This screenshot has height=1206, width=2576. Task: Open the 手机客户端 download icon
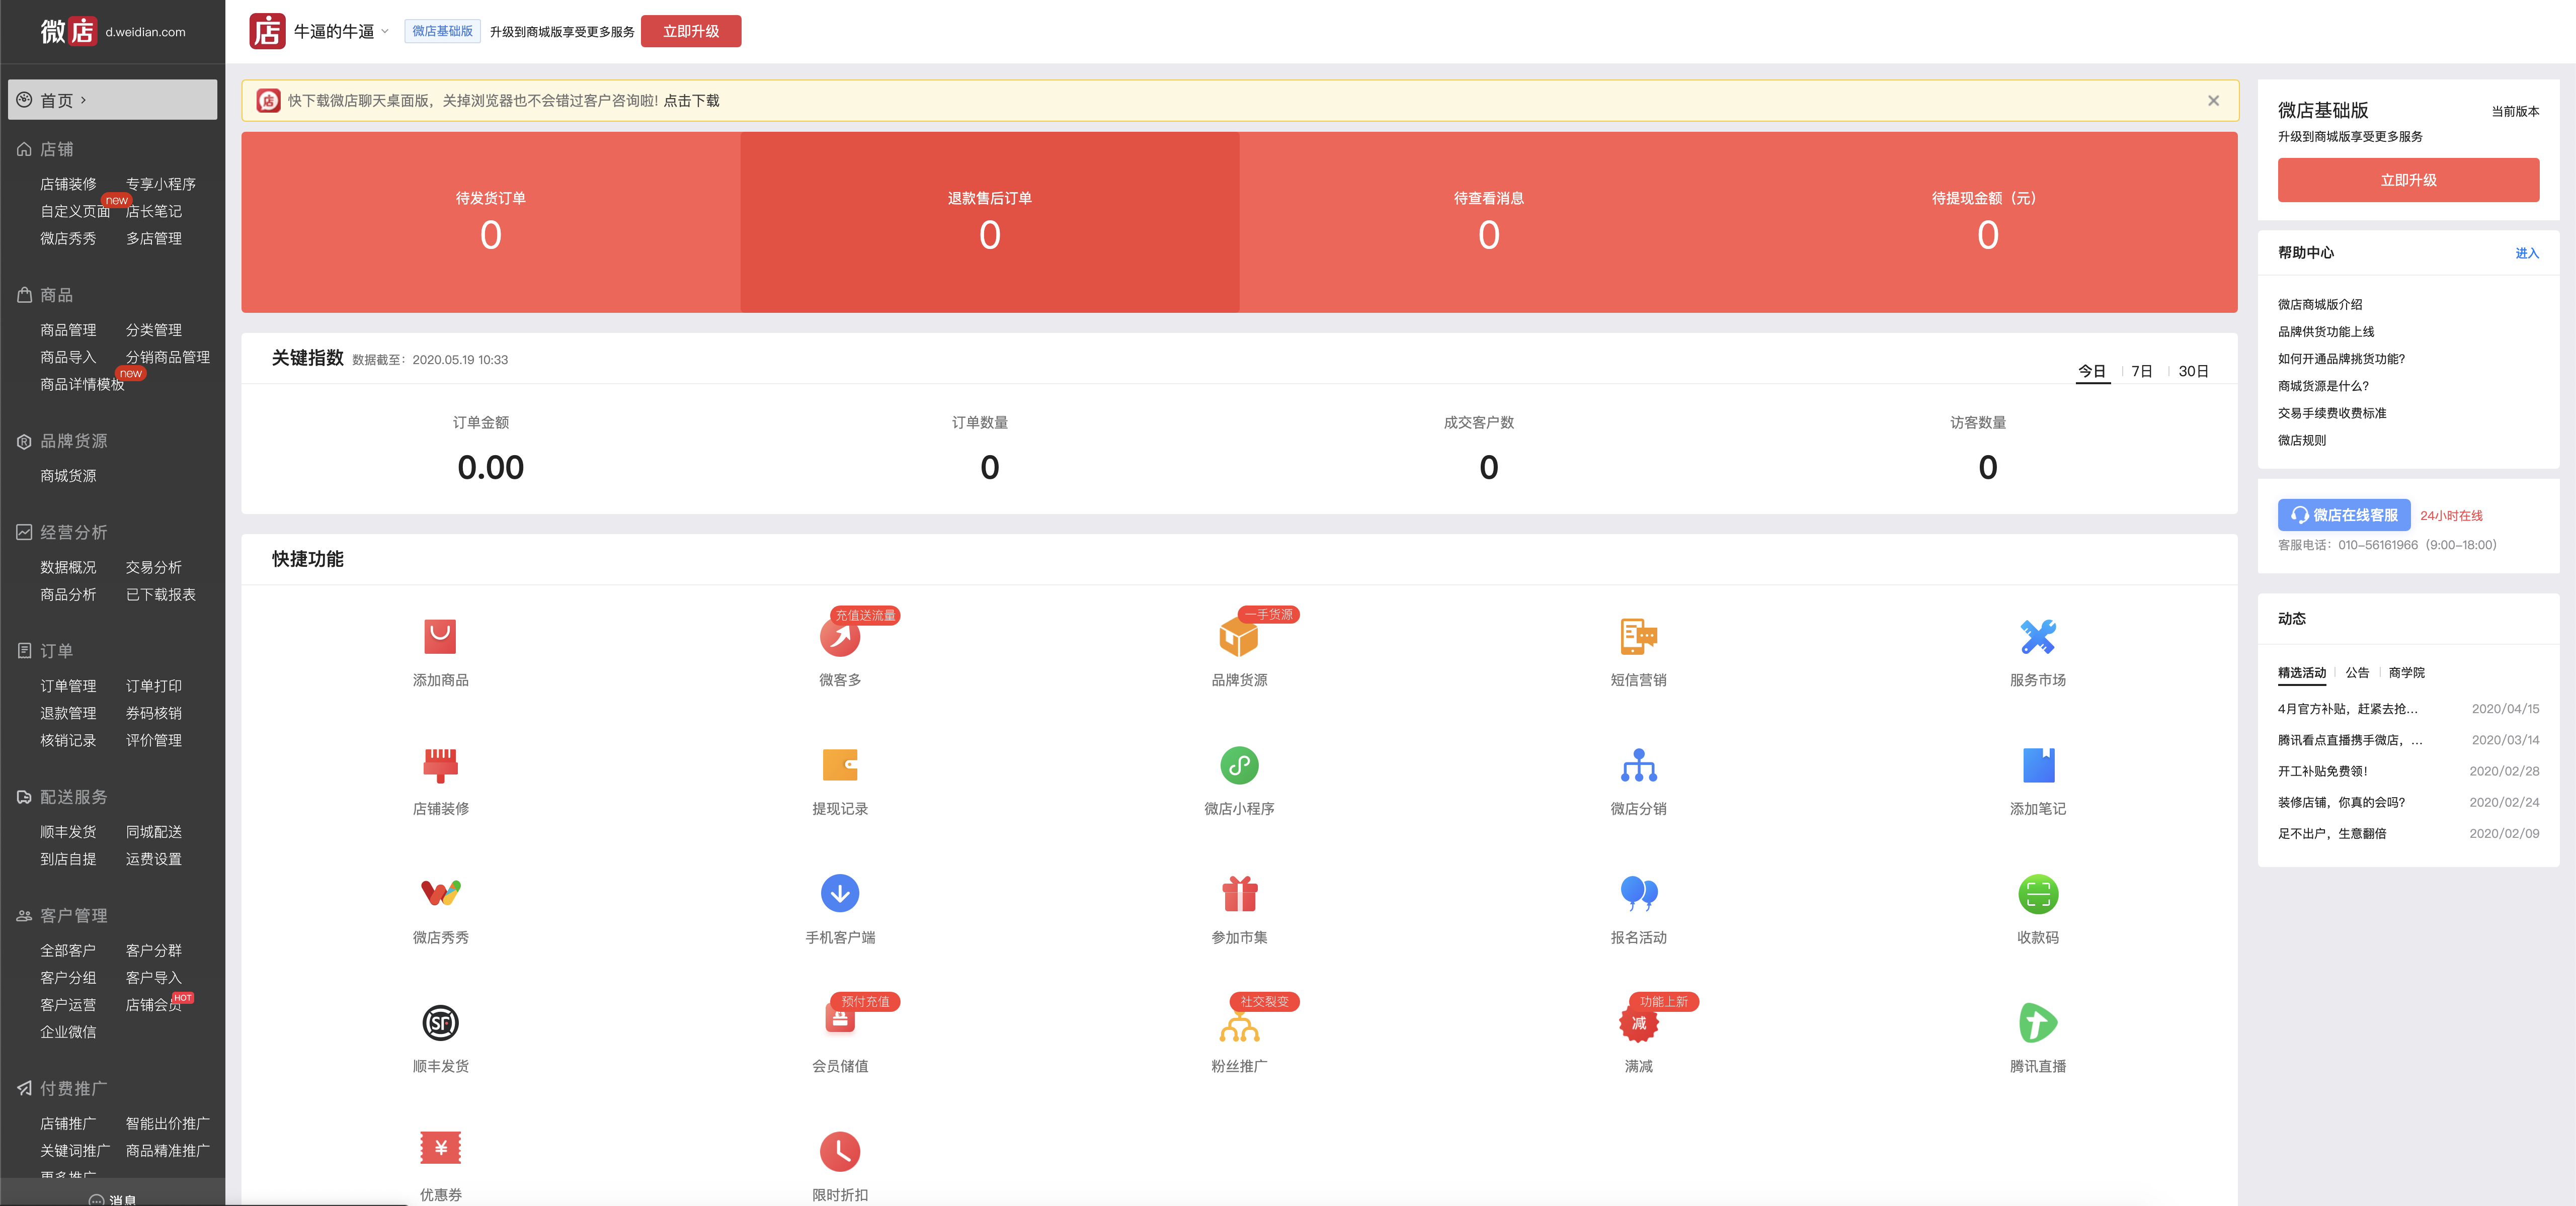point(840,893)
